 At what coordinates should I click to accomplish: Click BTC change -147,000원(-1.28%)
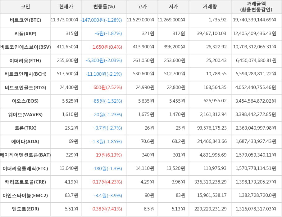coord(101,20)
